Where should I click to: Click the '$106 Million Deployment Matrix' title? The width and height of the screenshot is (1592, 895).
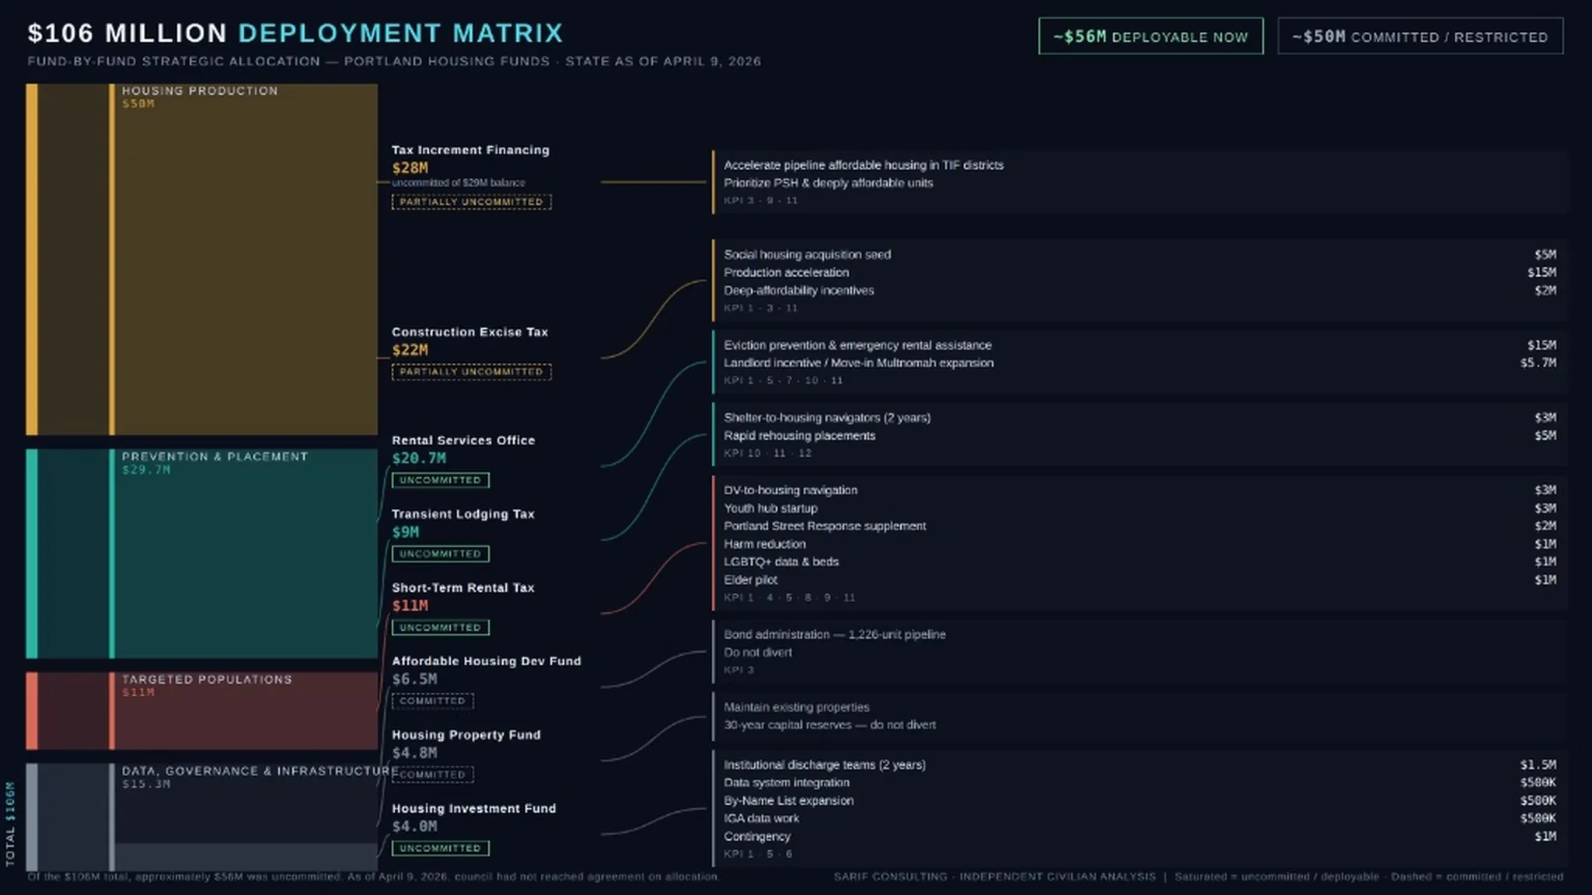coord(295,33)
